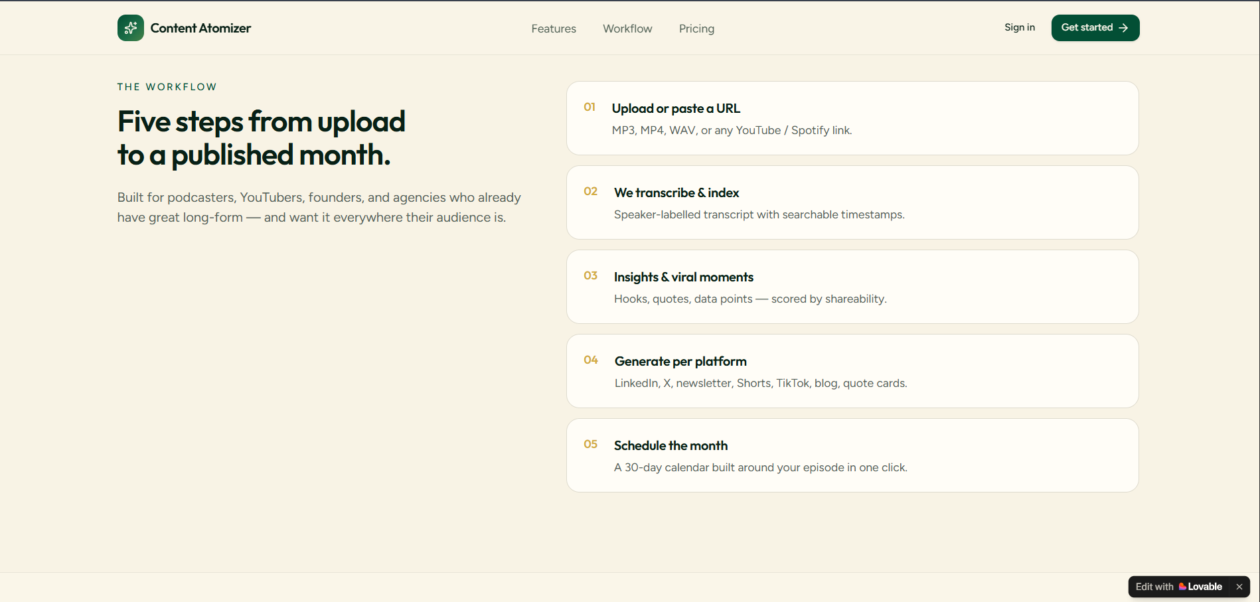
Task: Click the Get started button
Action: (1095, 28)
